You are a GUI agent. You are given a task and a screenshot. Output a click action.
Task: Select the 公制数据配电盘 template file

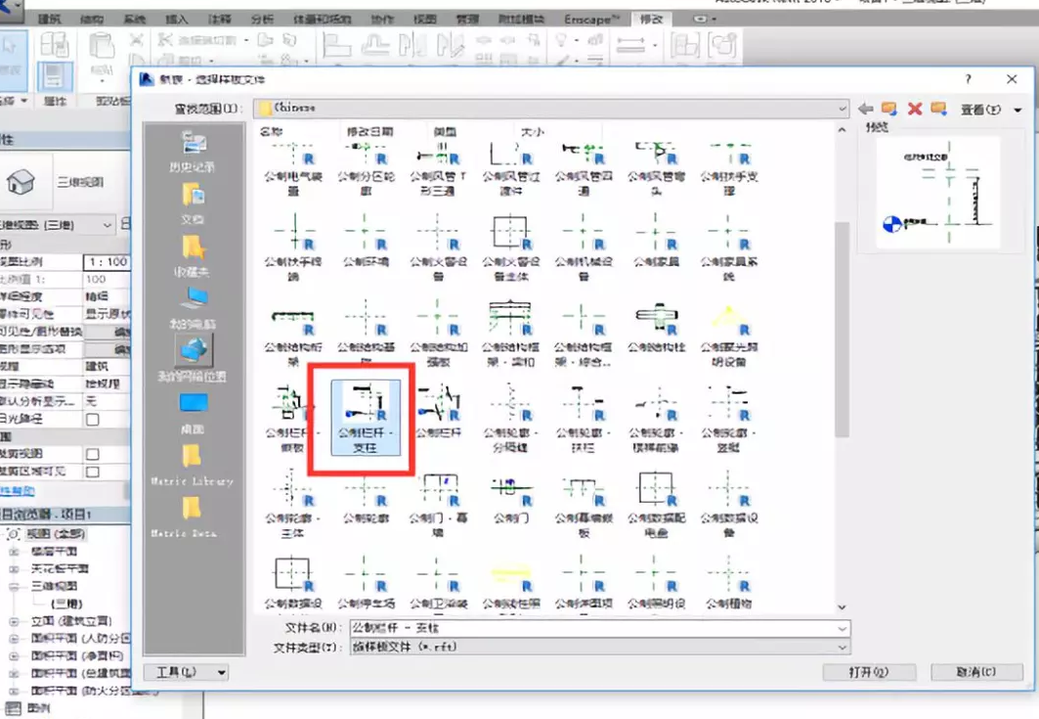pos(656,506)
